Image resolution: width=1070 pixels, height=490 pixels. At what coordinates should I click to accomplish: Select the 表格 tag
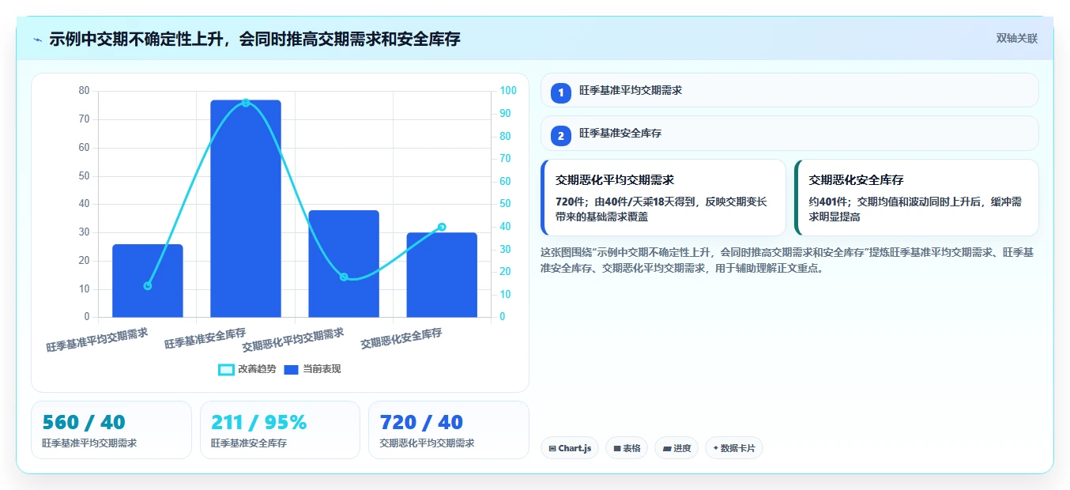pos(627,448)
